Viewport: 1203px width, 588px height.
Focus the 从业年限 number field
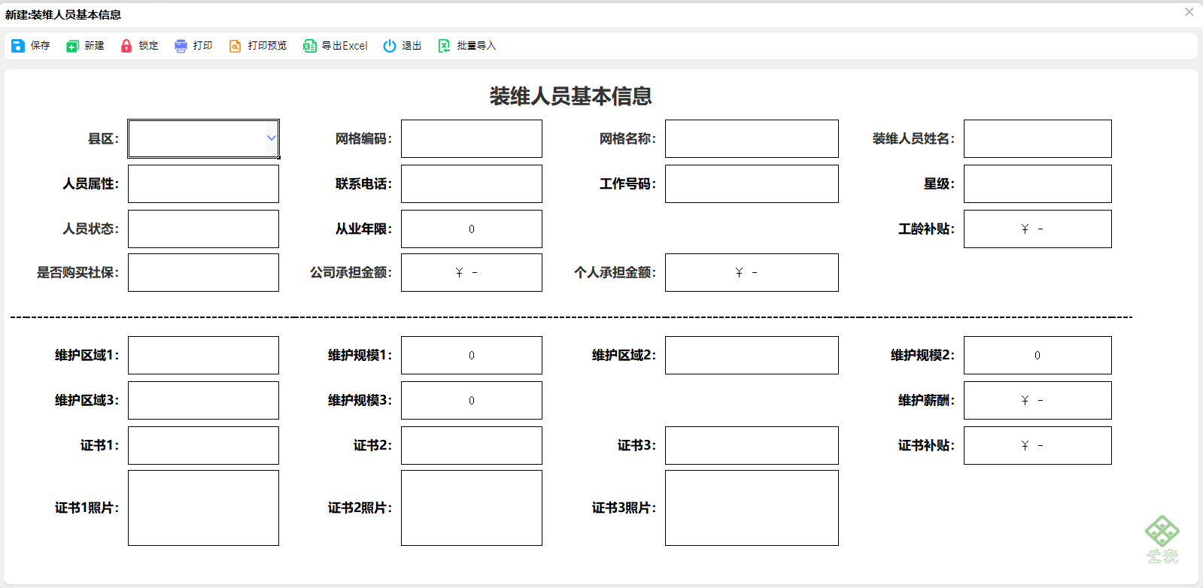pos(472,229)
